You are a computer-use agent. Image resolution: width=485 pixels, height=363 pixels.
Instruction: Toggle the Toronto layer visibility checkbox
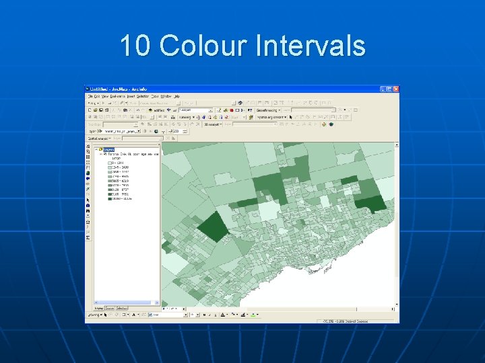tap(105, 154)
